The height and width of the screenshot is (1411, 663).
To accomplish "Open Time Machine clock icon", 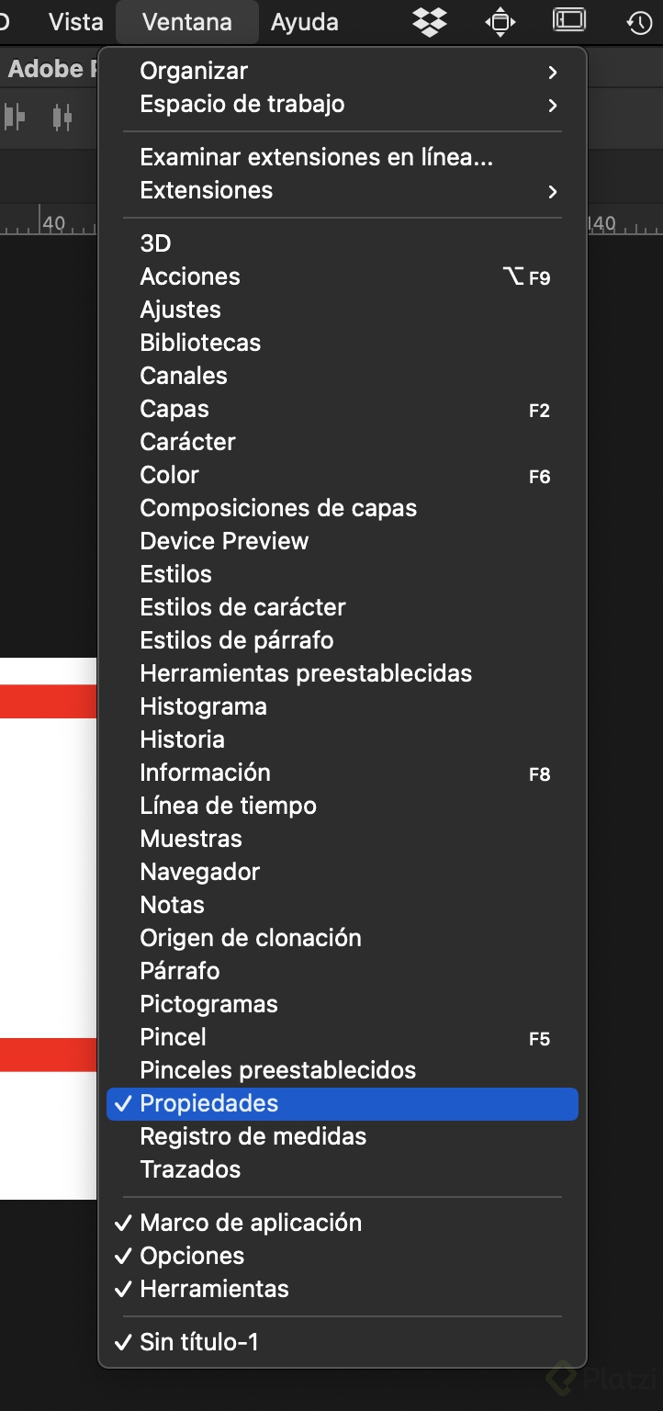I will [x=639, y=22].
